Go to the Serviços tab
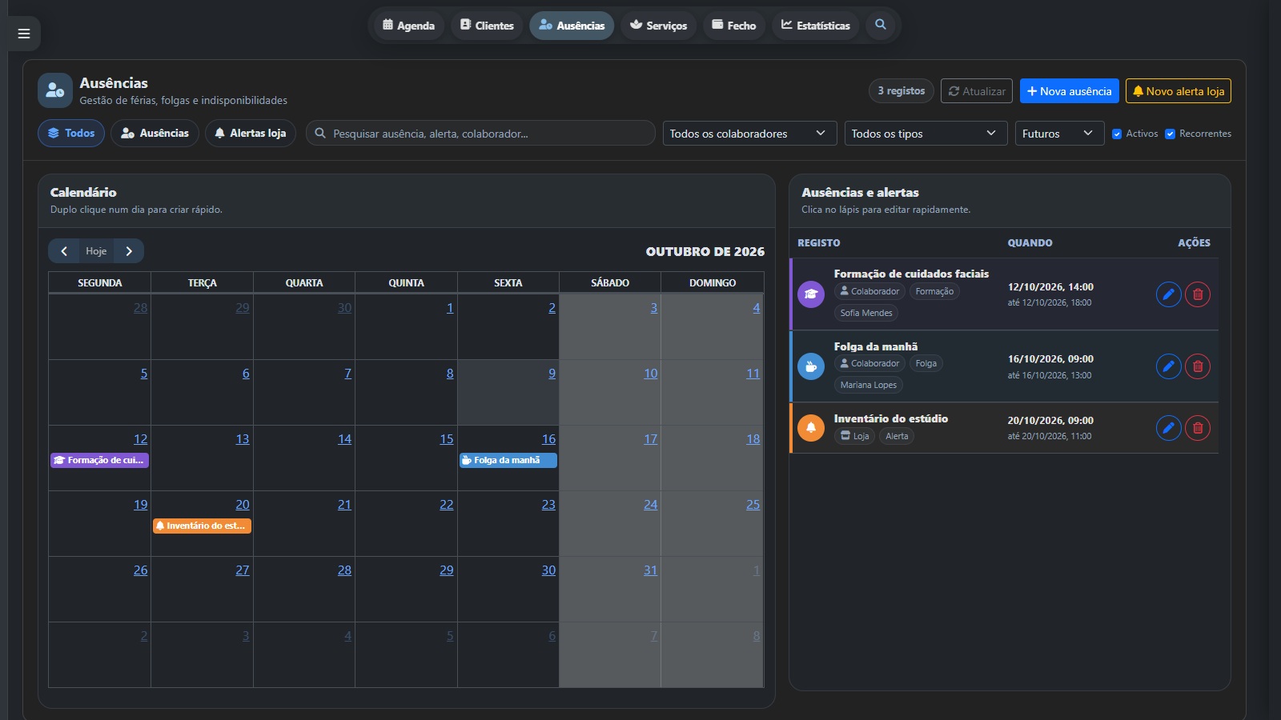The image size is (1281, 720). click(x=659, y=26)
